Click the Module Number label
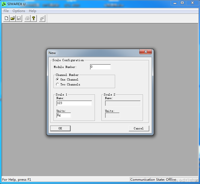This screenshot has height=184, width=200. pyautogui.click(x=65, y=67)
